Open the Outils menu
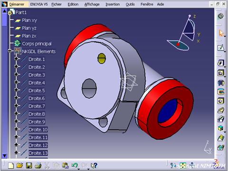The image size is (228, 171). (x=130, y=4)
